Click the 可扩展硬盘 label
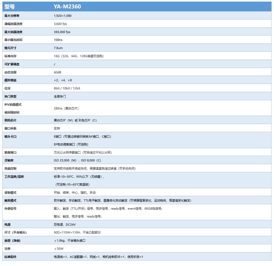274x266 pixels. point(12,64)
